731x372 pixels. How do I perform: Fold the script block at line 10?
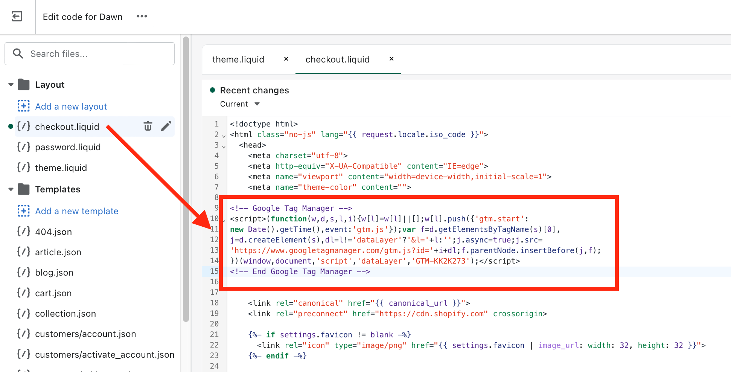pyautogui.click(x=224, y=220)
